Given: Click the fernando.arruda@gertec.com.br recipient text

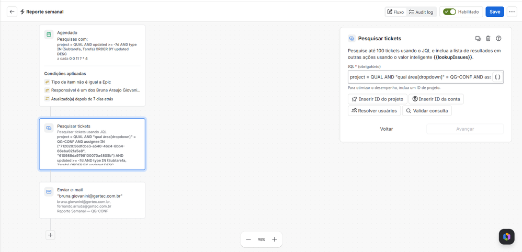Looking at the screenshot, I should click(x=84, y=207).
